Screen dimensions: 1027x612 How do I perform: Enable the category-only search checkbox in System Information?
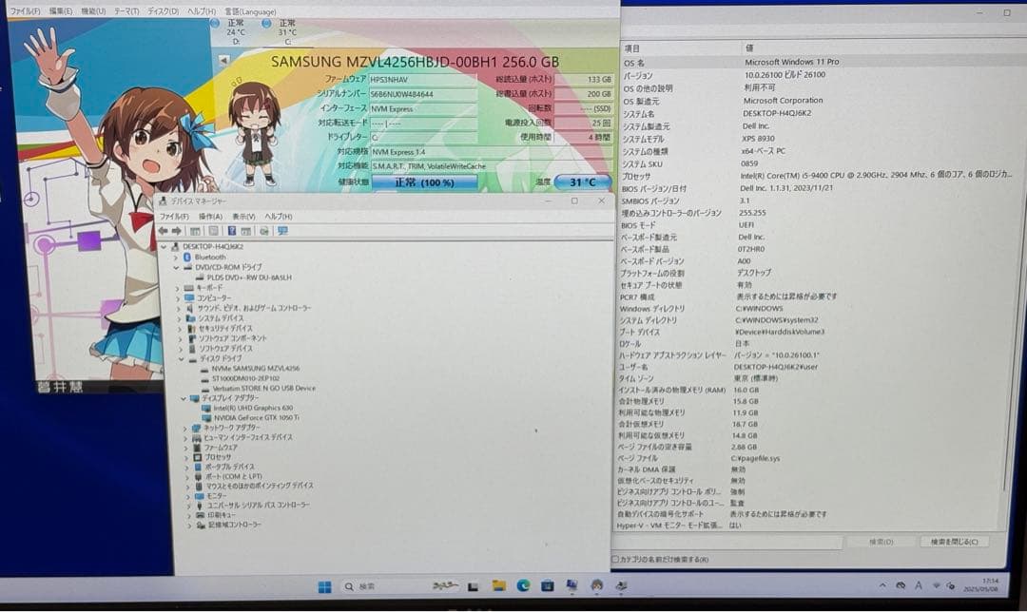[x=616, y=560]
